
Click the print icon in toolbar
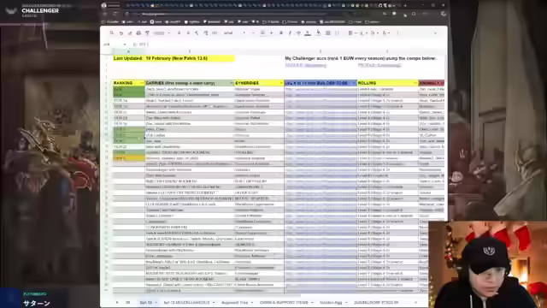(x=138, y=33)
